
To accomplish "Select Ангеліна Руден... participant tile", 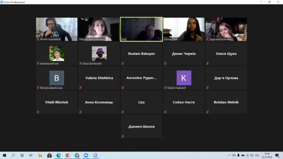I will click(x=141, y=78).
